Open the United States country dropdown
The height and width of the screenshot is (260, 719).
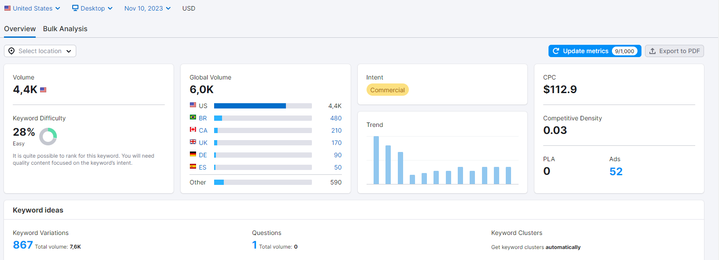[32, 8]
